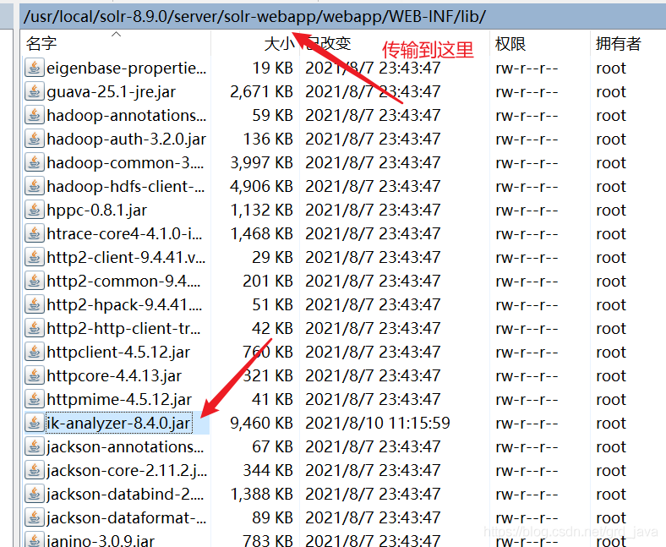666x547 pixels.
Task: Click jar icon beside jackson-dataformat file
Action: [x=35, y=517]
